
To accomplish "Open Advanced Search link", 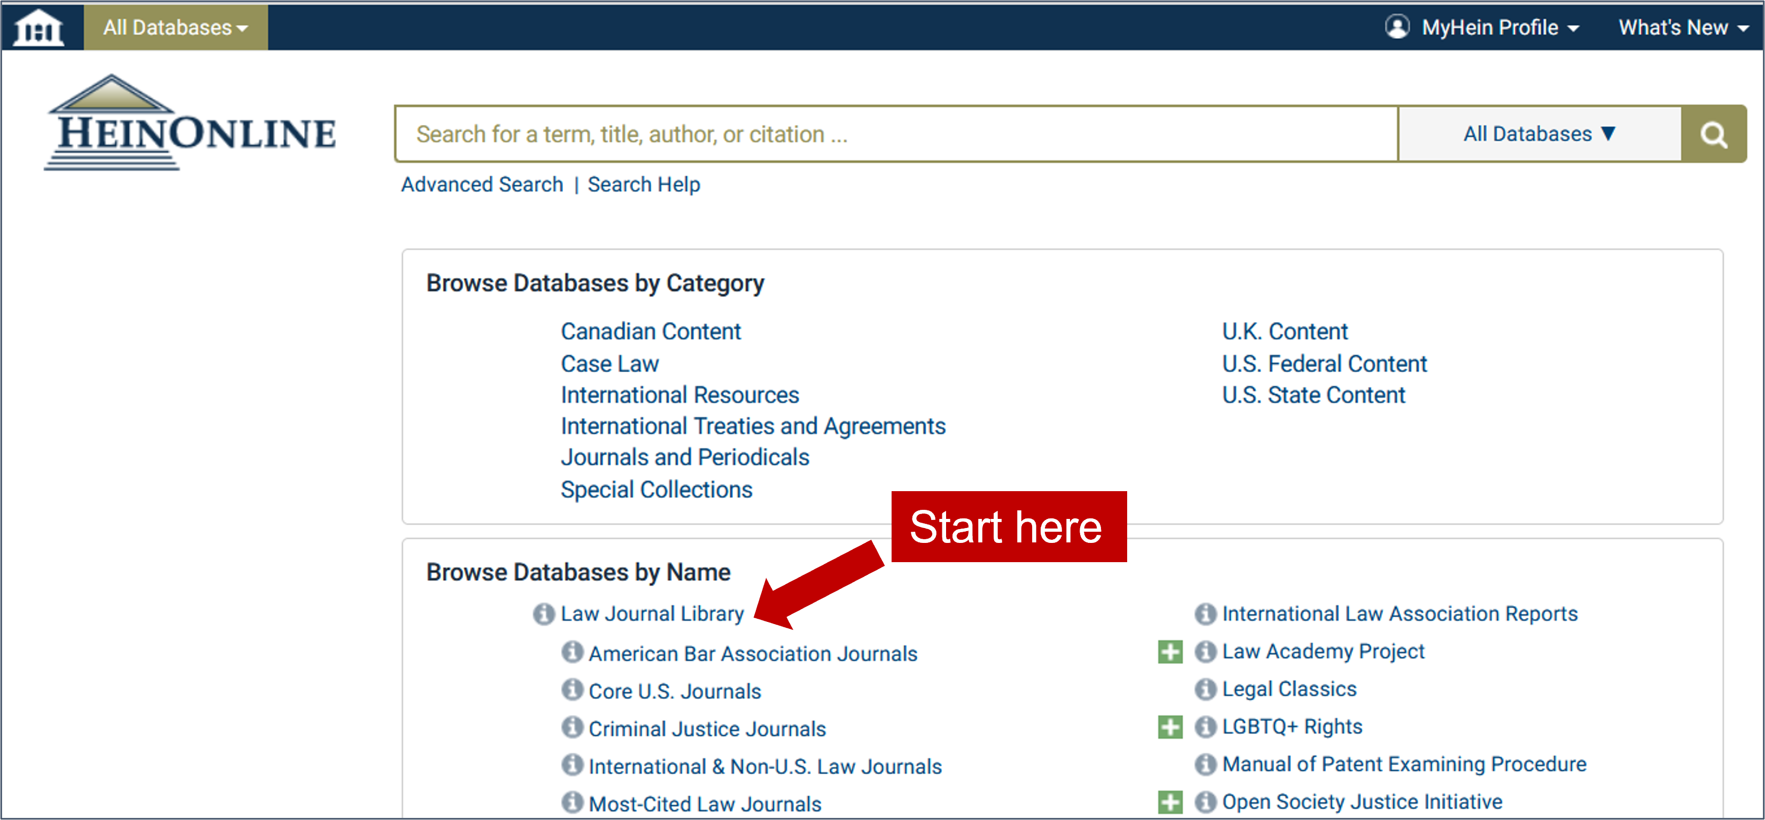I will click(x=482, y=185).
